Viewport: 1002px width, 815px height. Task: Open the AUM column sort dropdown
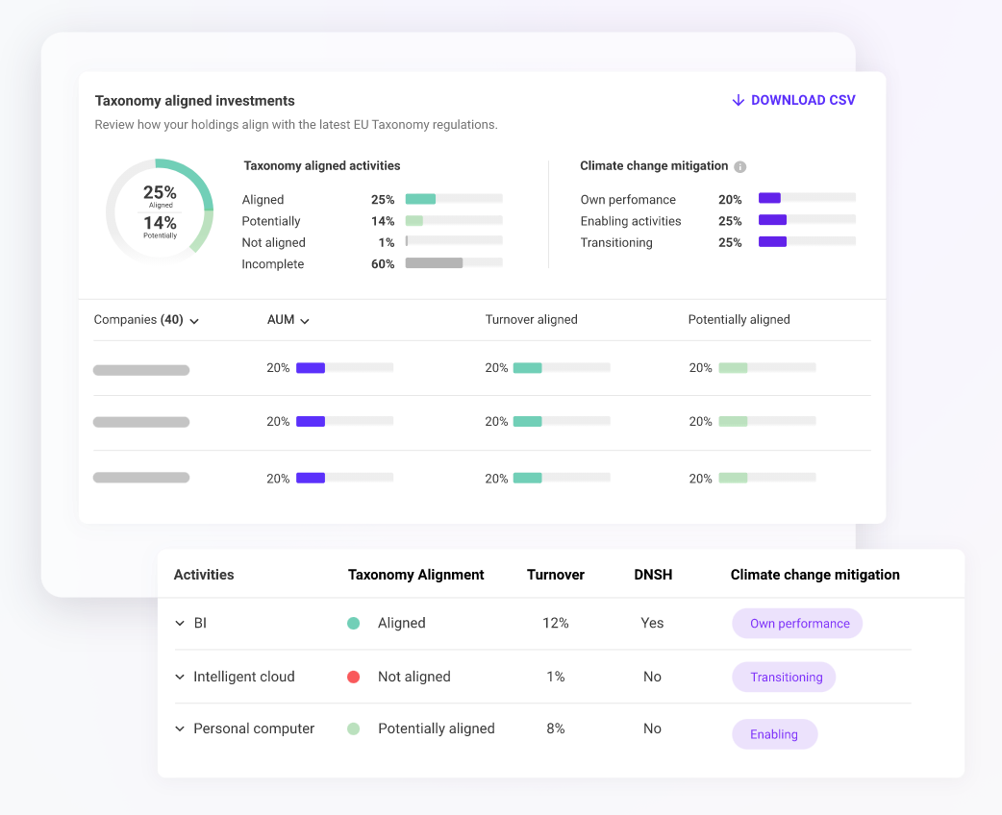click(x=305, y=321)
